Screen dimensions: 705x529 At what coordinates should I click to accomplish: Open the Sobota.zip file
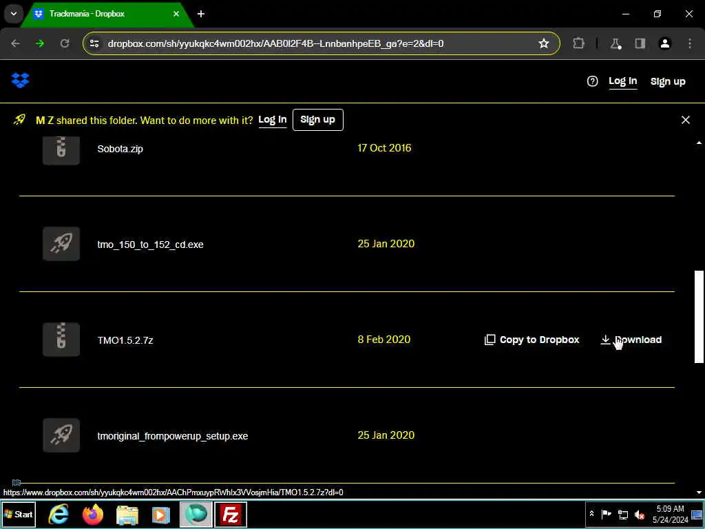pos(120,149)
